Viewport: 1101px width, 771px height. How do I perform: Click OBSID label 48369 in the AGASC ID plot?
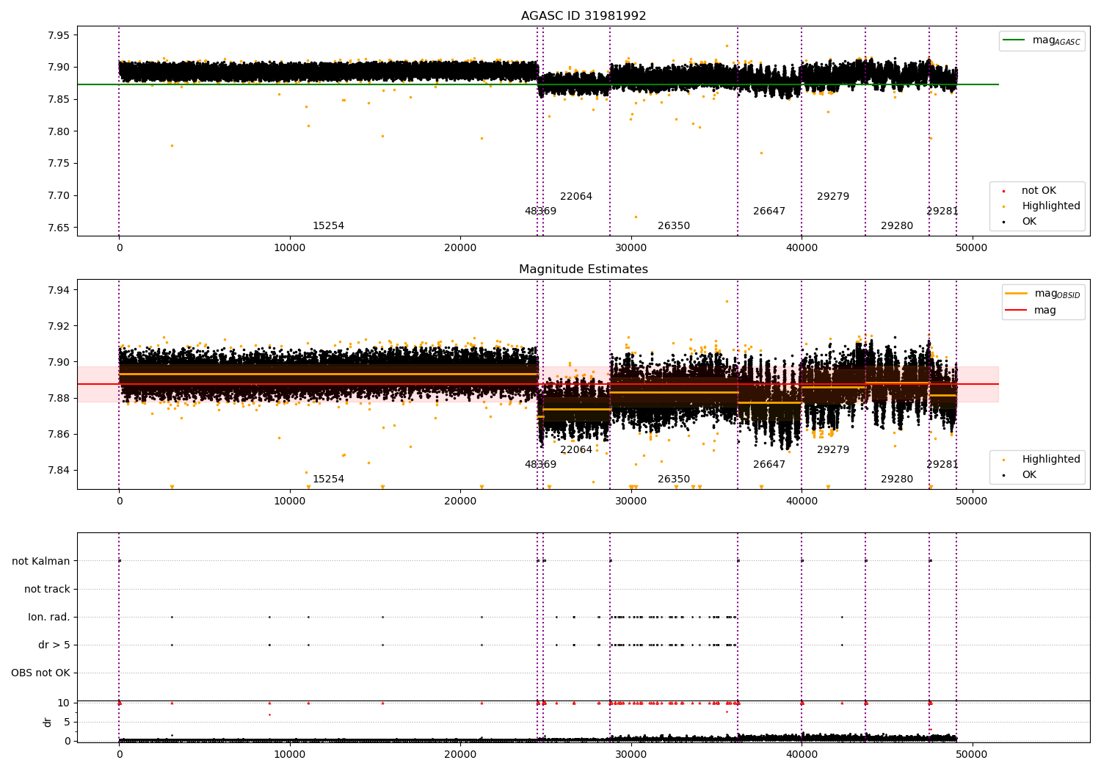pos(540,211)
